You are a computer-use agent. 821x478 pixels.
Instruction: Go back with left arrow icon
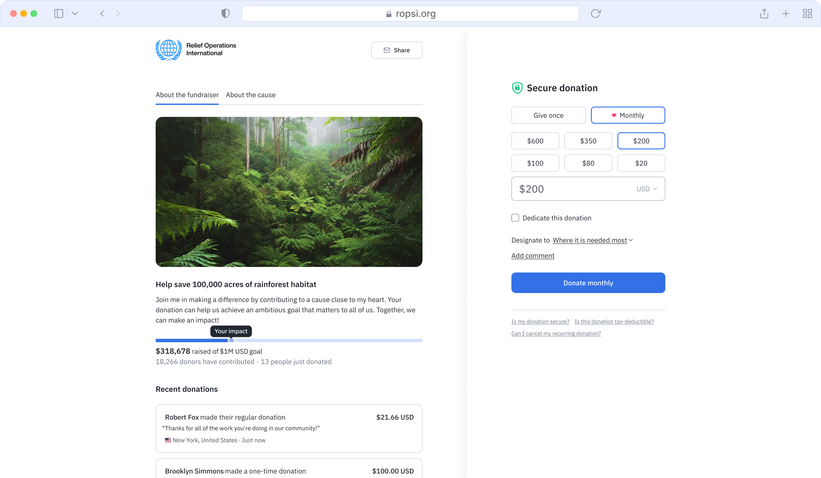102,14
